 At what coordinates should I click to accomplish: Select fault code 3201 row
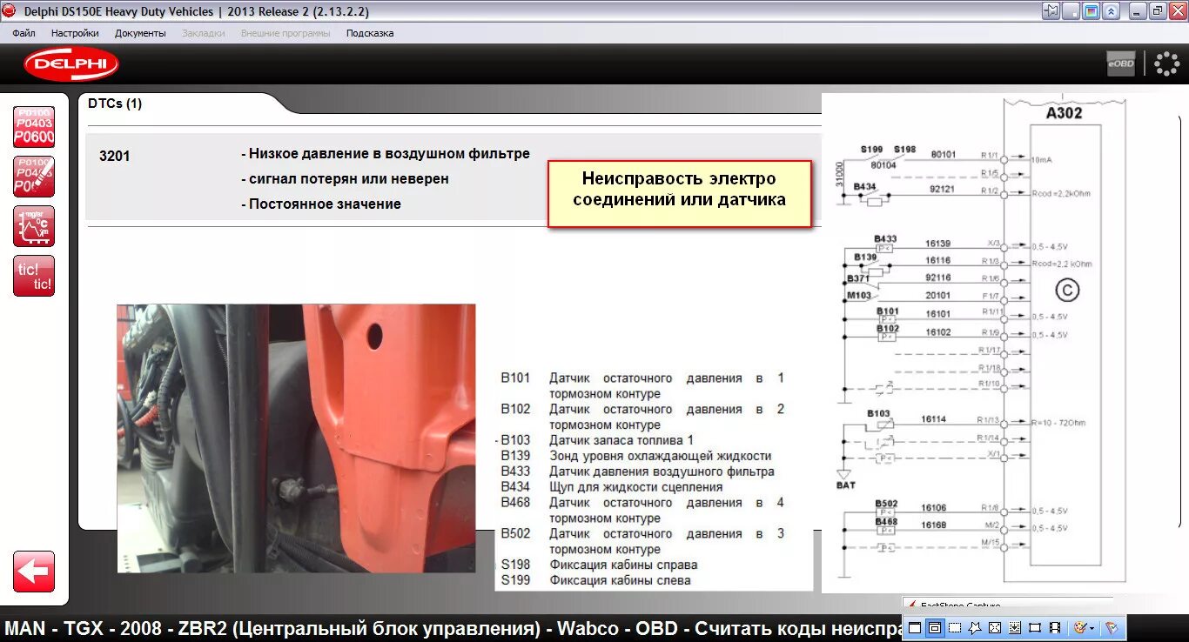453,178
